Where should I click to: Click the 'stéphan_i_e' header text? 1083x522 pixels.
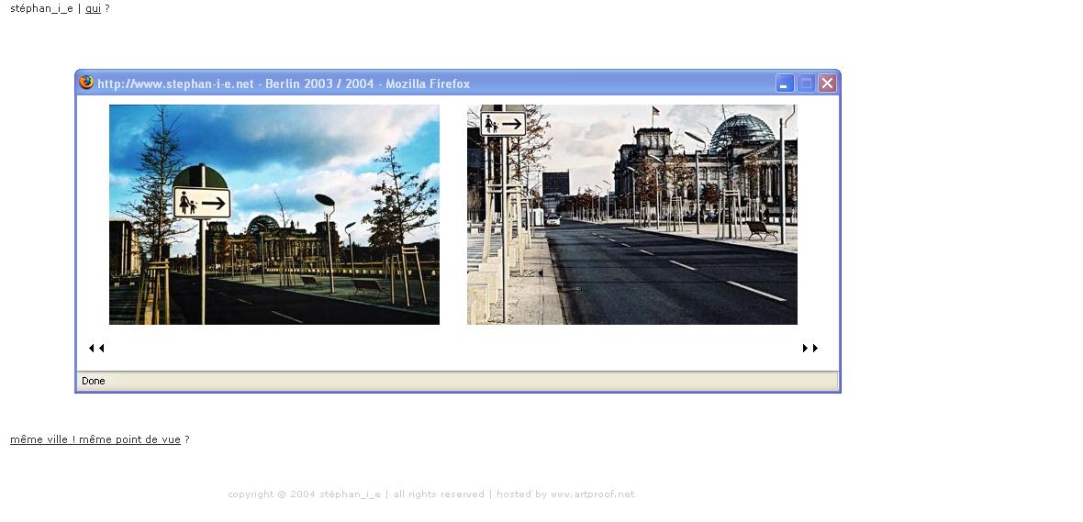pyautogui.click(x=41, y=9)
